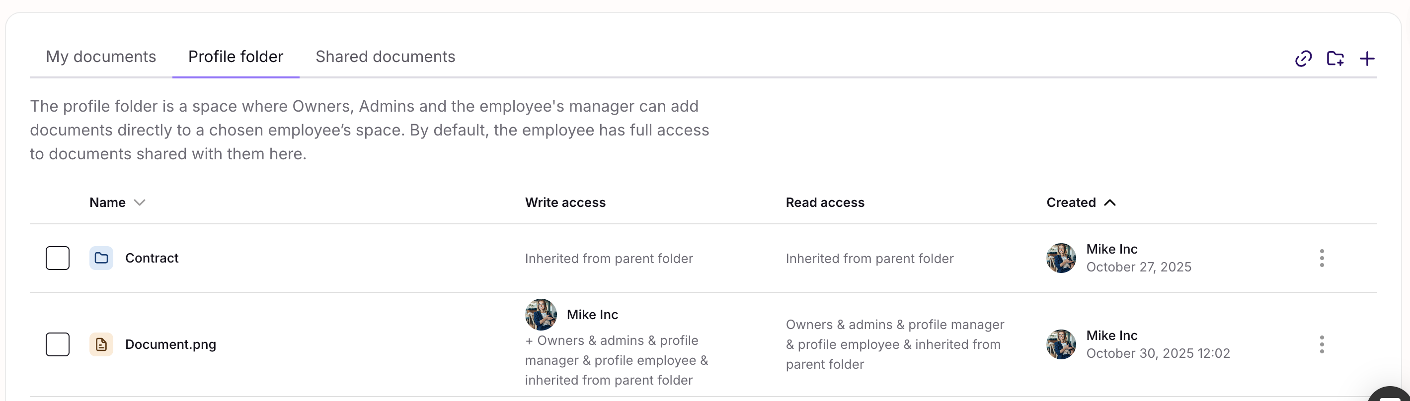The width and height of the screenshot is (1410, 401).
Task: Toggle Created column sort arrow
Action: click(1110, 203)
